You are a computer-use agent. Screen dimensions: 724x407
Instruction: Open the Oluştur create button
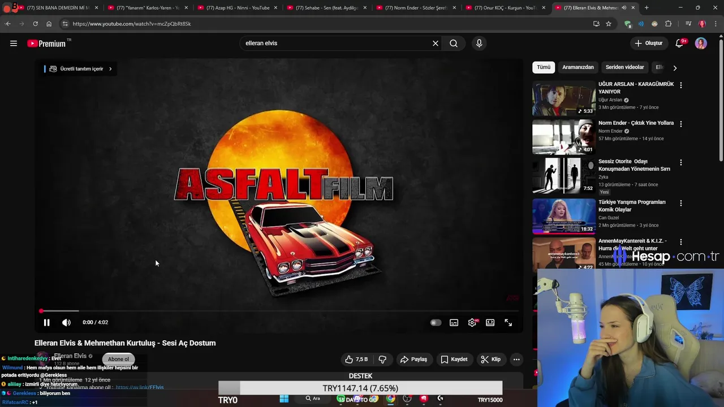coord(648,44)
